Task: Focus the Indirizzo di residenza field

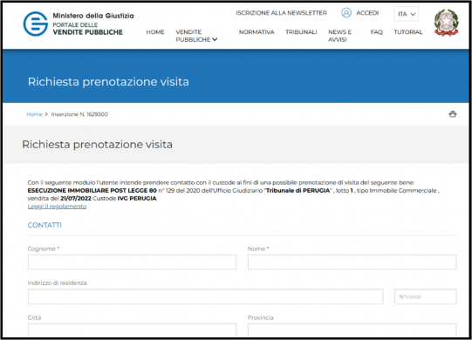Action: (205, 296)
